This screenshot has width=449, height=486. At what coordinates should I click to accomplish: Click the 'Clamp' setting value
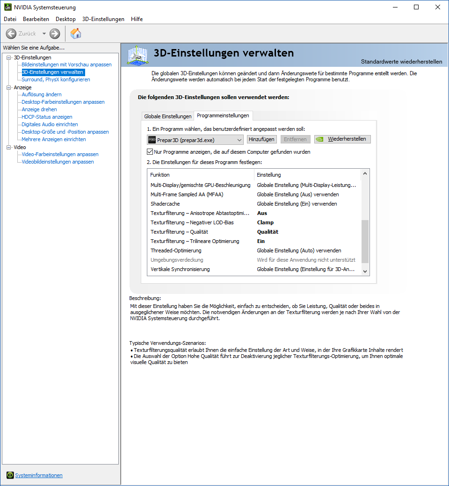point(265,222)
